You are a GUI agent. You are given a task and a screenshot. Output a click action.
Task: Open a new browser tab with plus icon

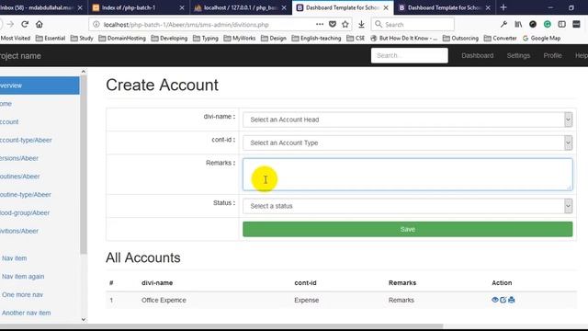click(x=503, y=7)
